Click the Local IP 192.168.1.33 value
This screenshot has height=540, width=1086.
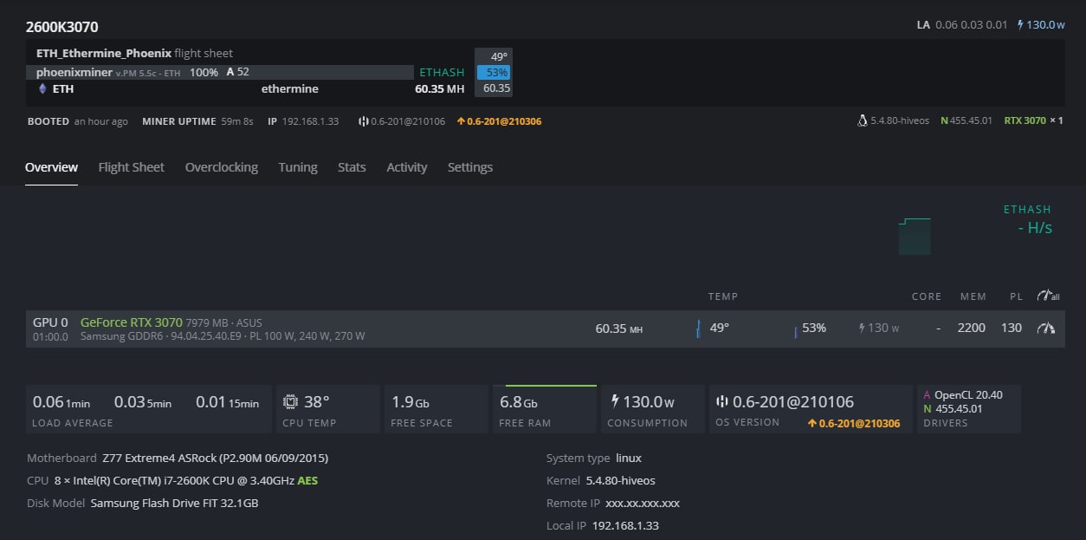625,525
